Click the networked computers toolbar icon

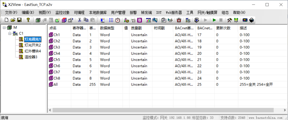[x=188, y=20]
